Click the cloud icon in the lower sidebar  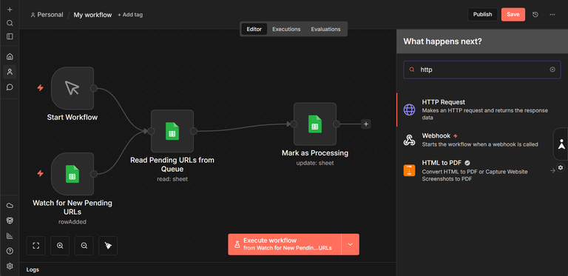pos(10,206)
